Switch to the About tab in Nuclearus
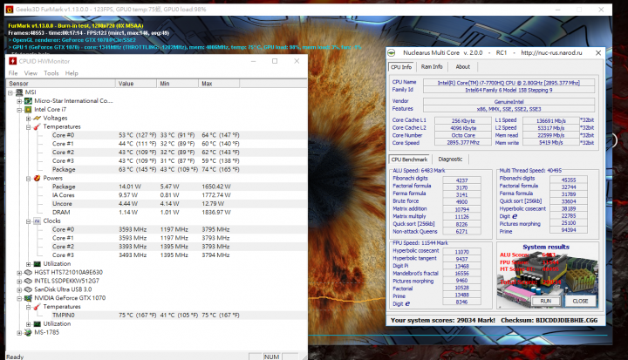 [462, 67]
